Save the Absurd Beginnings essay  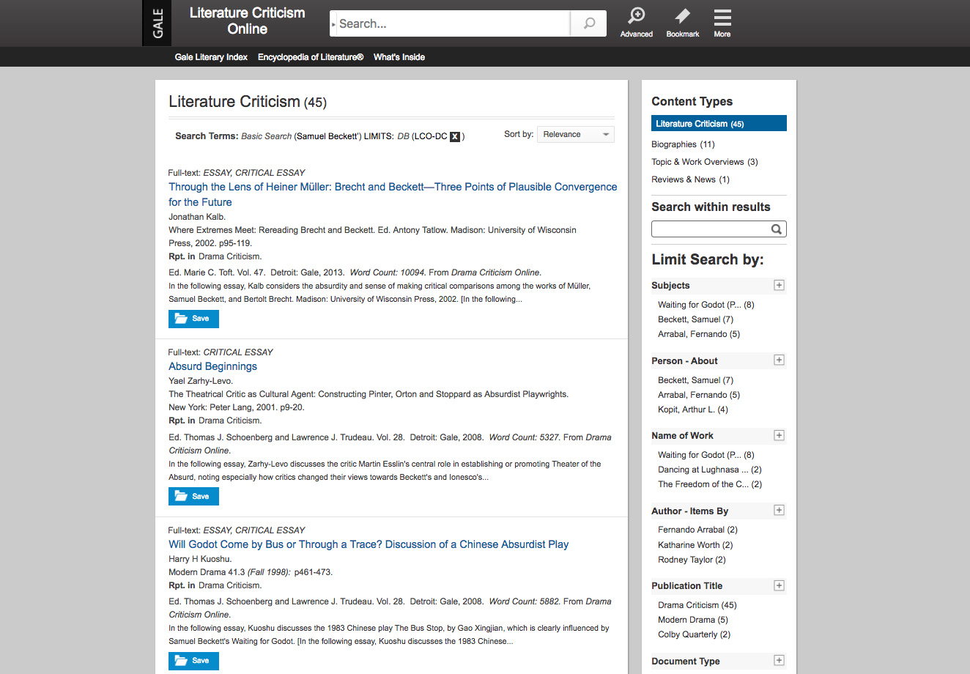(x=193, y=496)
